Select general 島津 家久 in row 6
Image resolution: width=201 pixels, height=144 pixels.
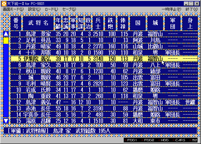tap(104, 65)
